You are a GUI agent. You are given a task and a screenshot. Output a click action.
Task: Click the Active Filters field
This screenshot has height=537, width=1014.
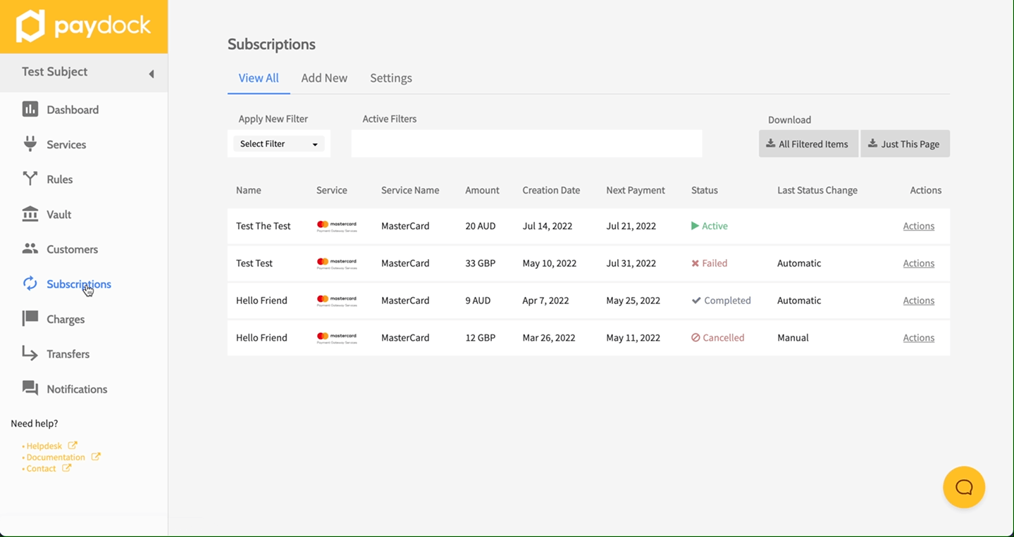tap(526, 144)
